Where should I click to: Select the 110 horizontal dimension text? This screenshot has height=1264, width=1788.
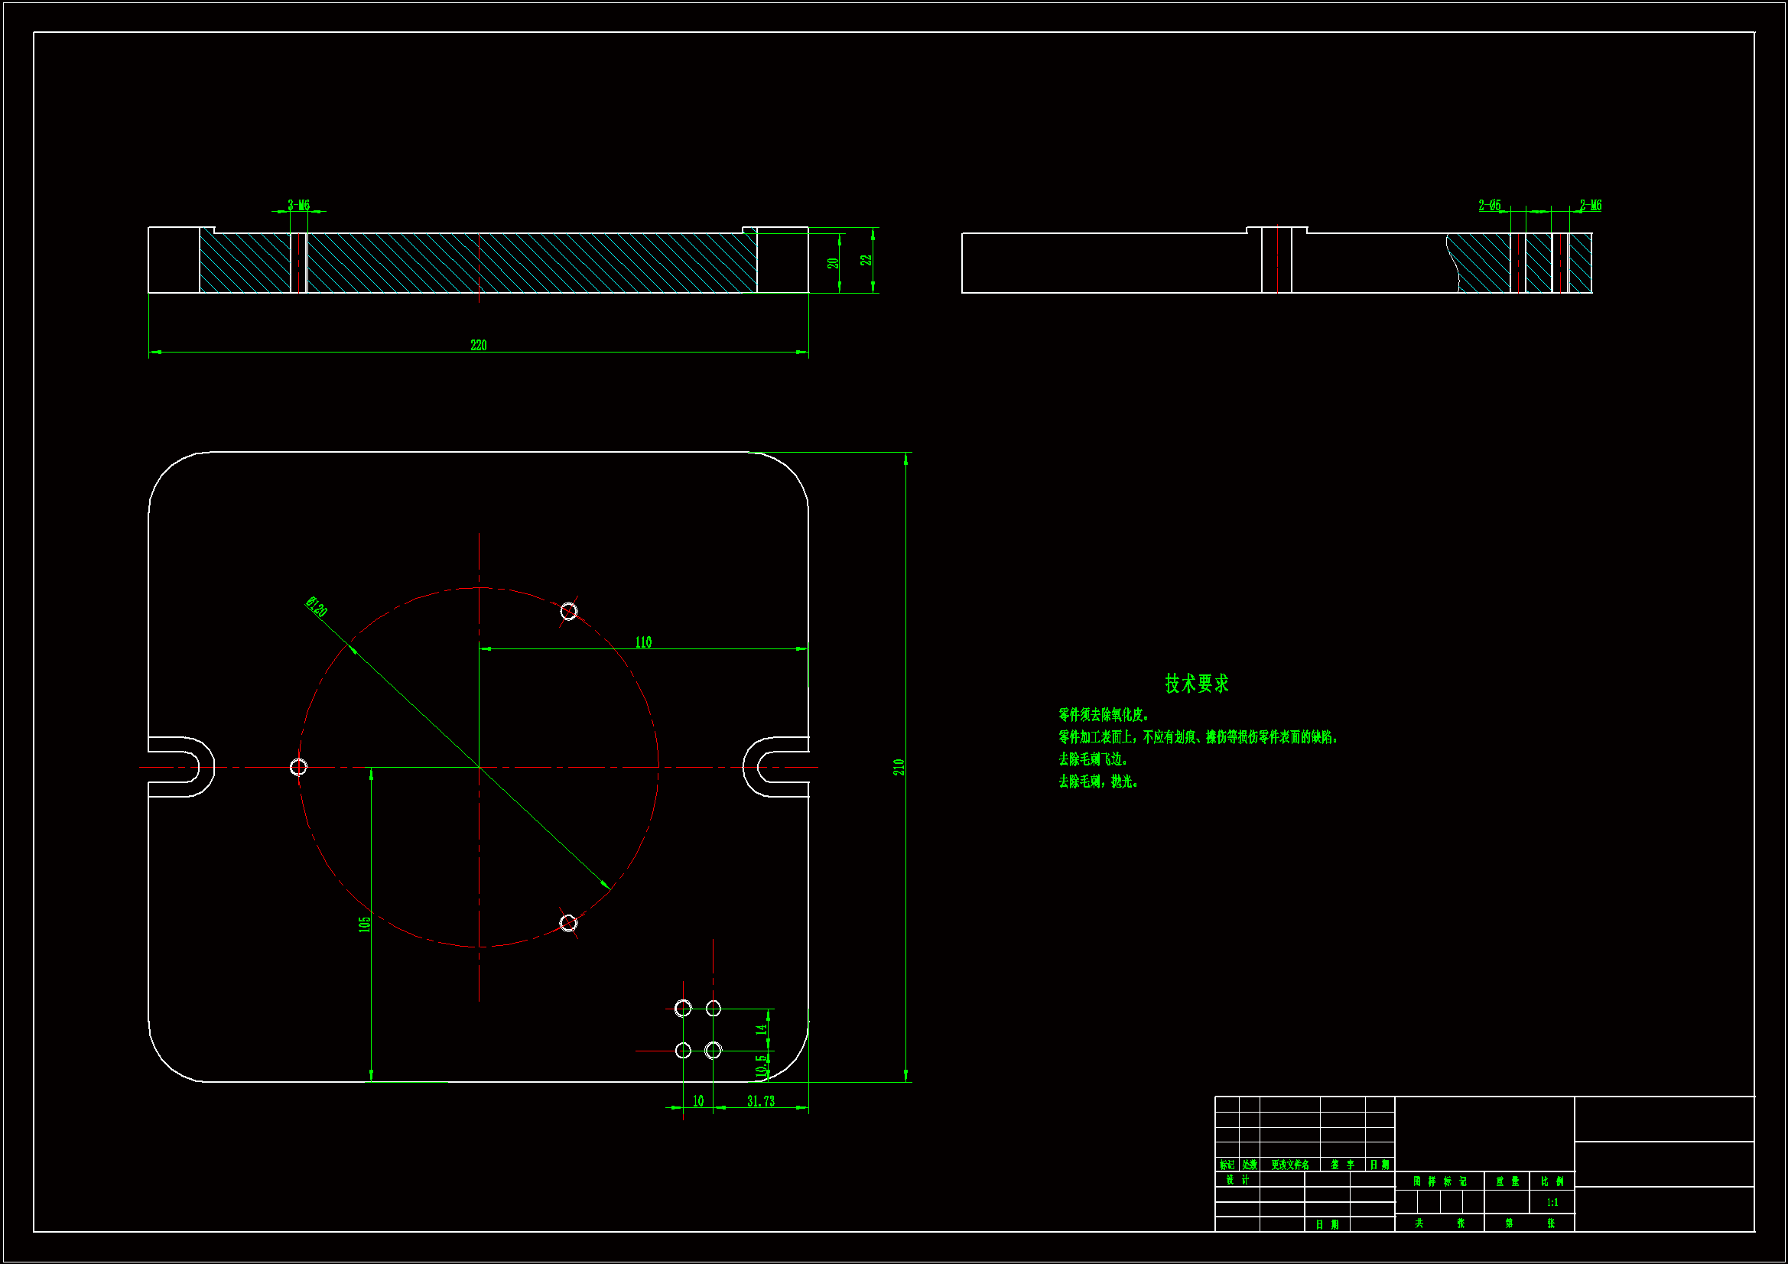tap(643, 642)
